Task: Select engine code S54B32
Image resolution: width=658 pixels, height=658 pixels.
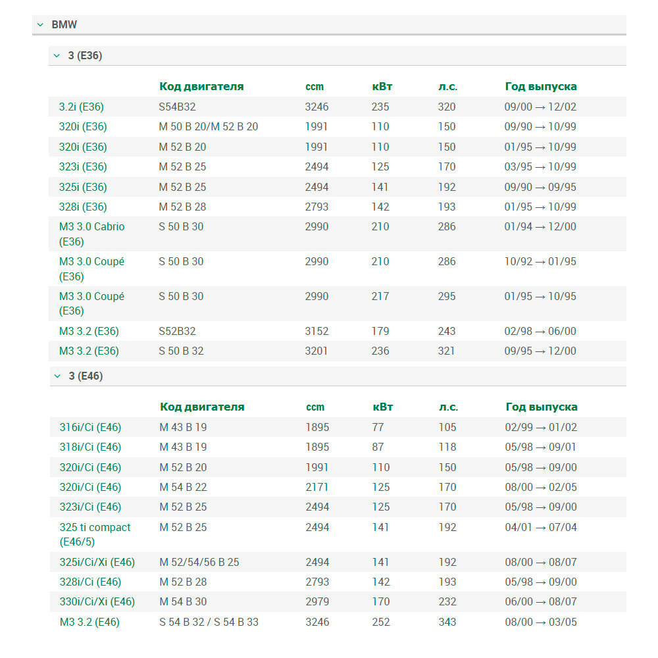Action: click(177, 107)
